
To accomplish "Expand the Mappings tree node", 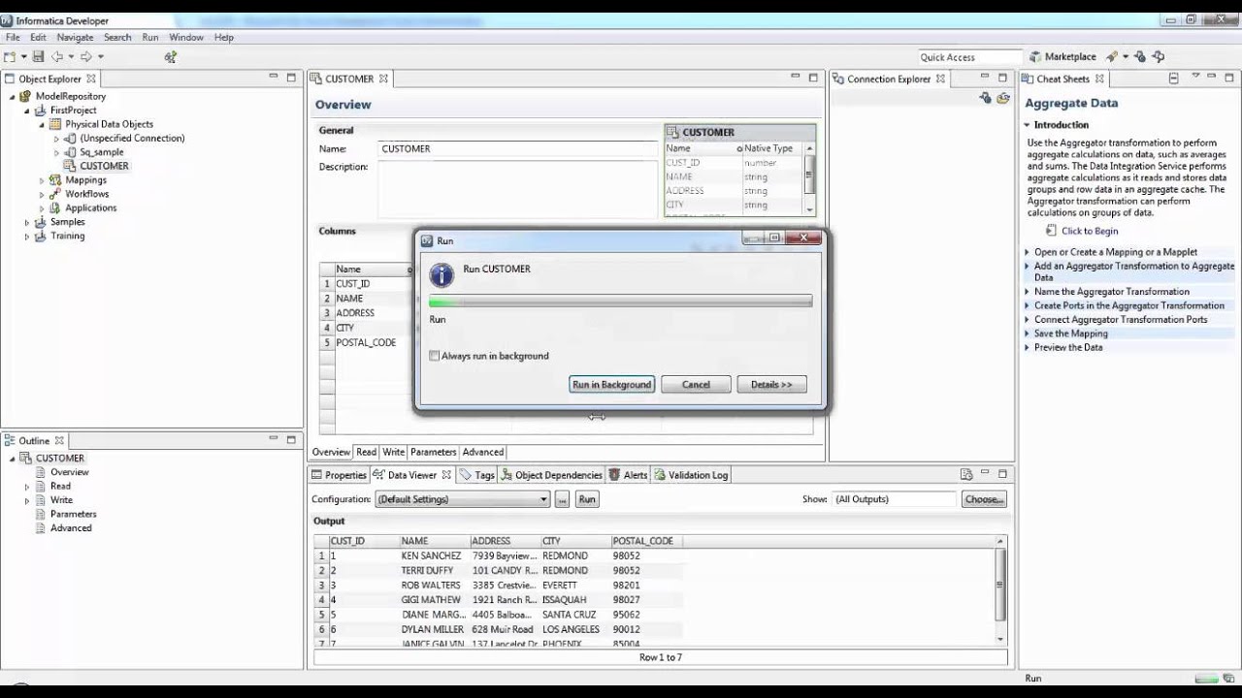I will pos(42,180).
